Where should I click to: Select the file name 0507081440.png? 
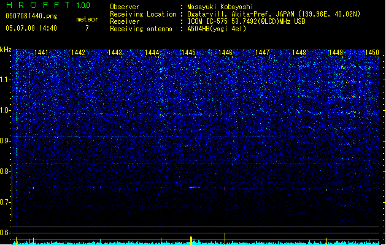coord(31,16)
